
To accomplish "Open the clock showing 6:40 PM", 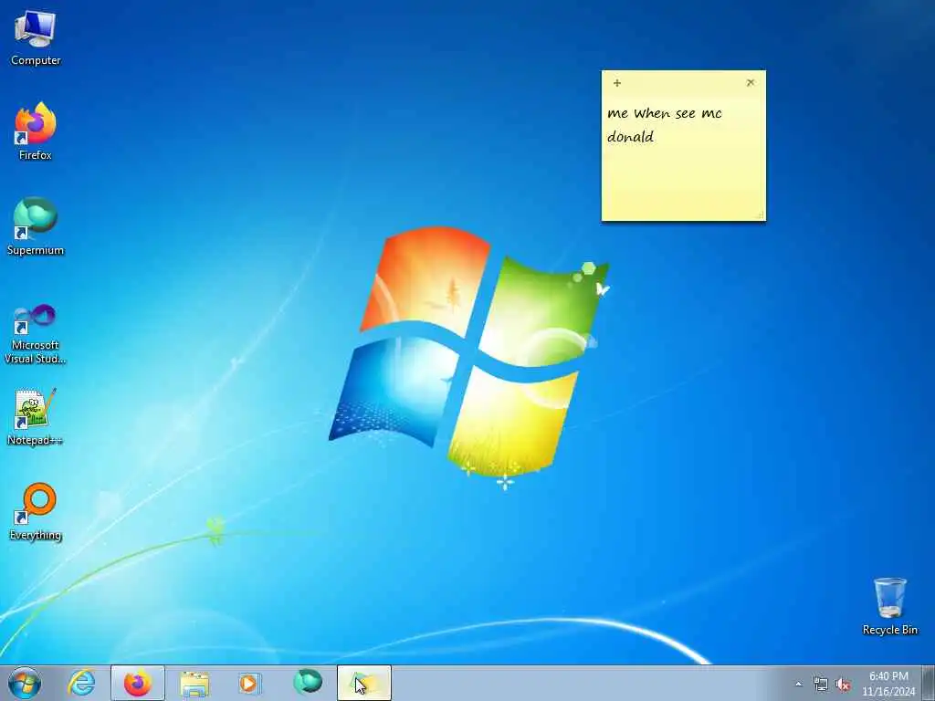I will (888, 684).
